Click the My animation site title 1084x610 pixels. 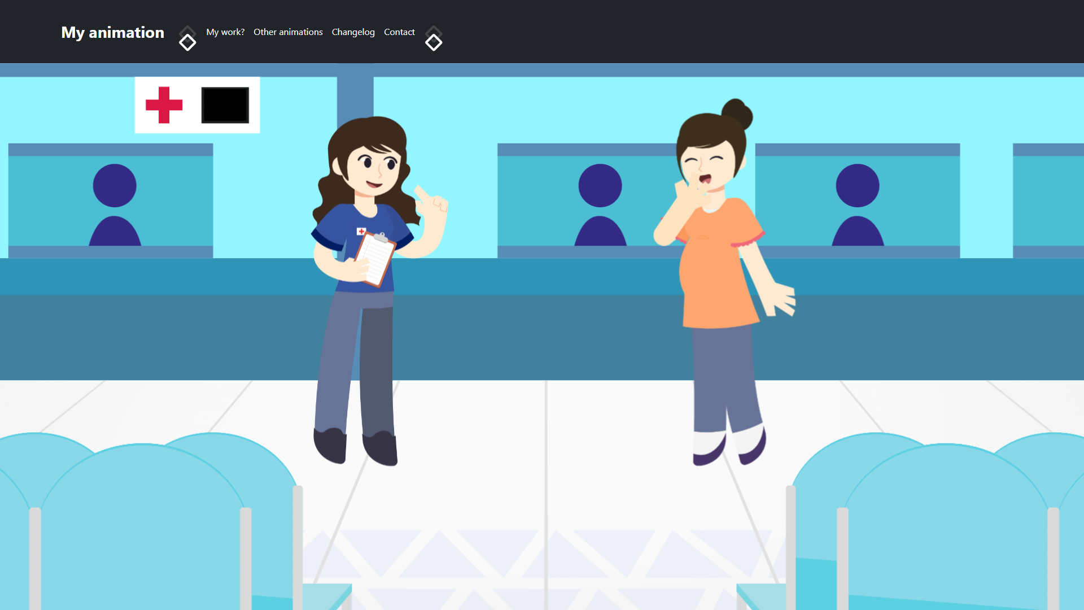click(112, 32)
